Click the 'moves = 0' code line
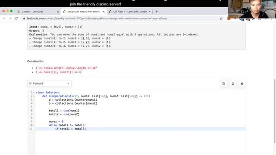The height and width of the screenshot is (155, 276). tap(56, 121)
